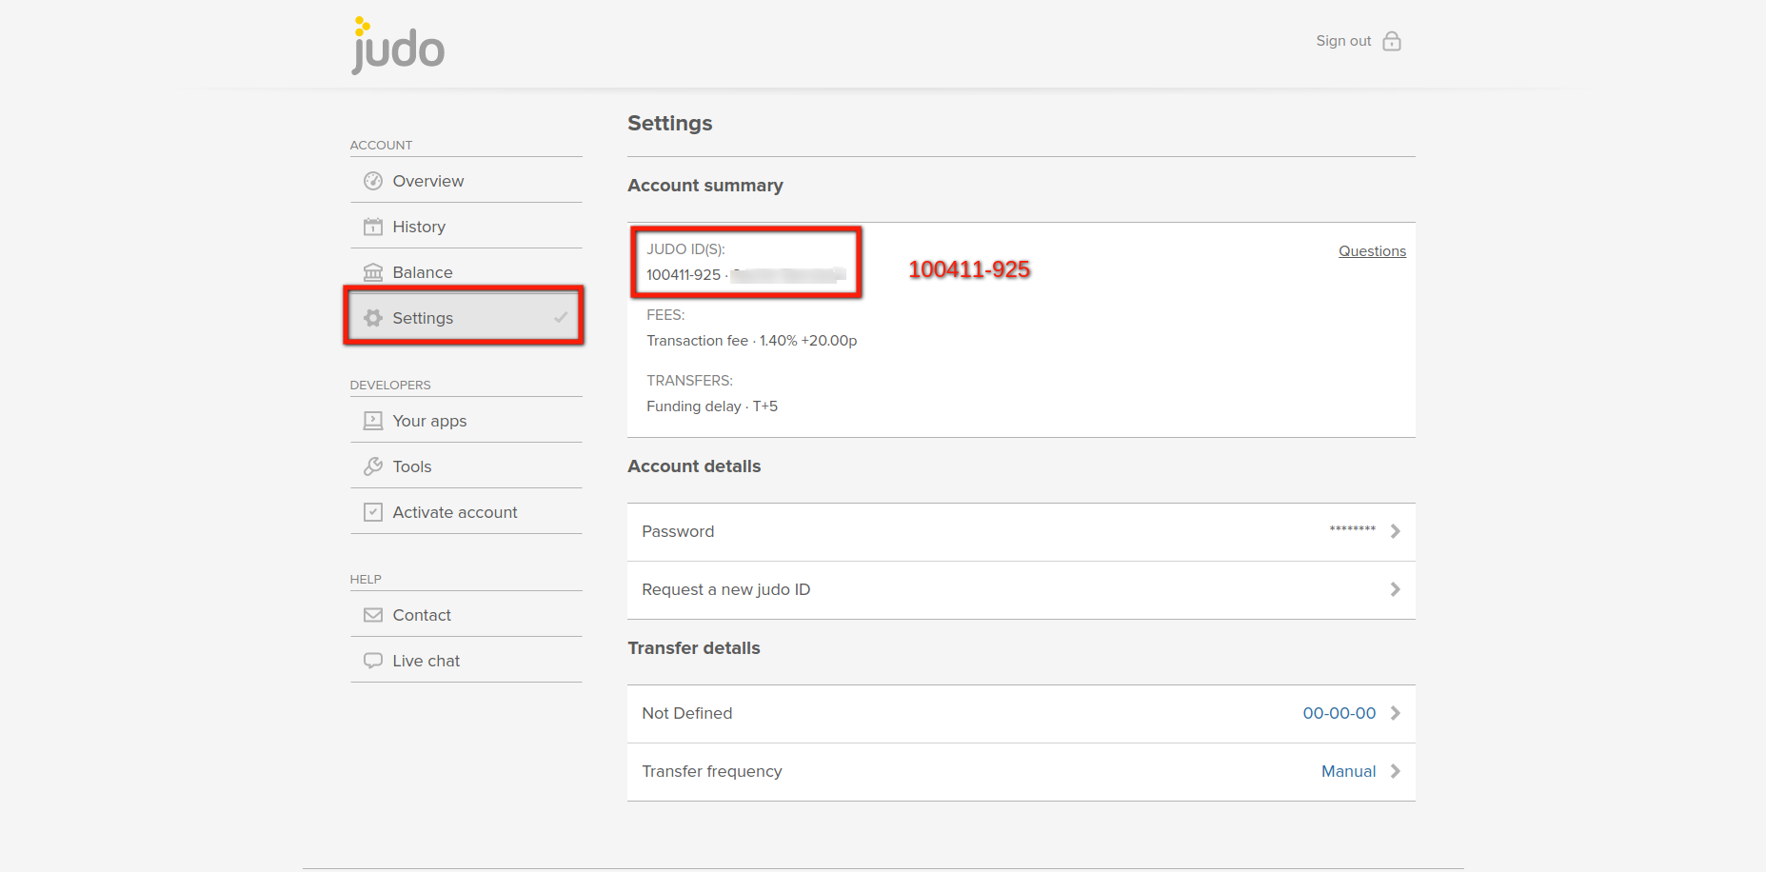This screenshot has height=872, width=1766.
Task: Select the Settings menu item
Action: [466, 318]
